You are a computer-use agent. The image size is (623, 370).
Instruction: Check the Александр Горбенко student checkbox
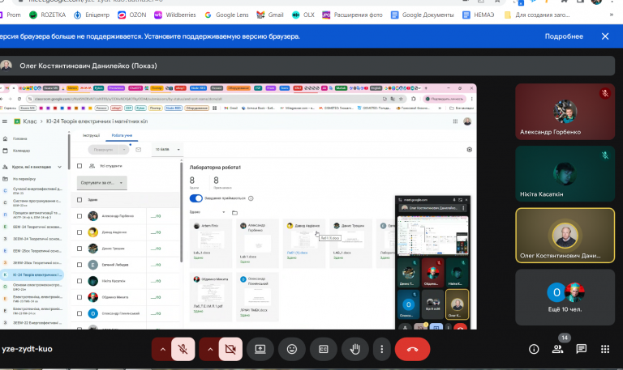pos(79,216)
